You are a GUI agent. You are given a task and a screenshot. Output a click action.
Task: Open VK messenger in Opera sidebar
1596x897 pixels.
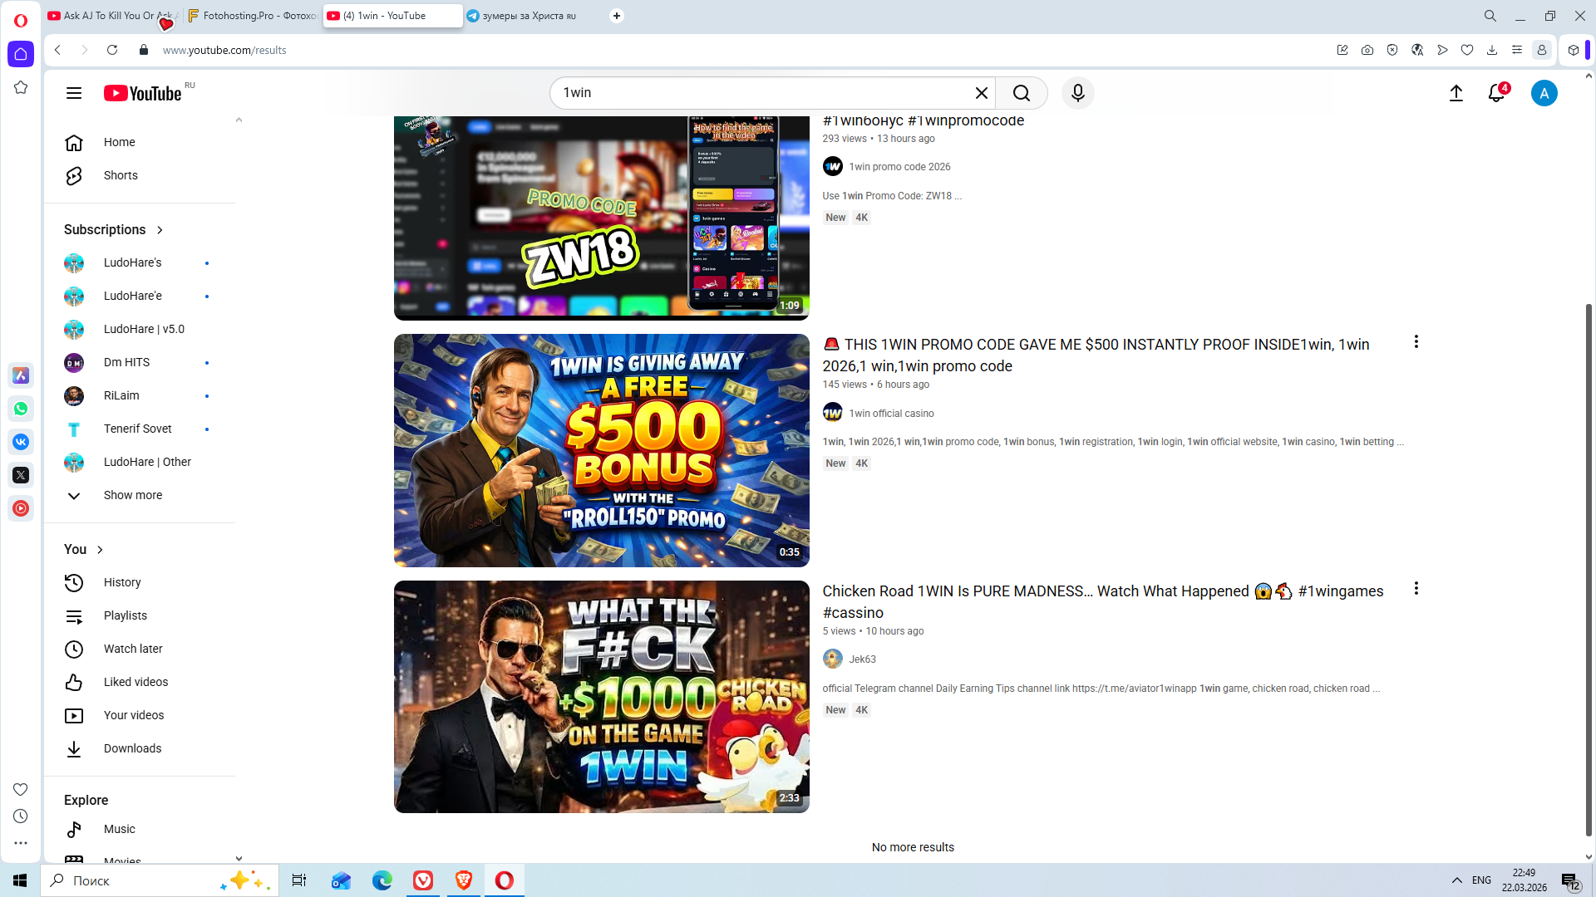click(x=21, y=442)
